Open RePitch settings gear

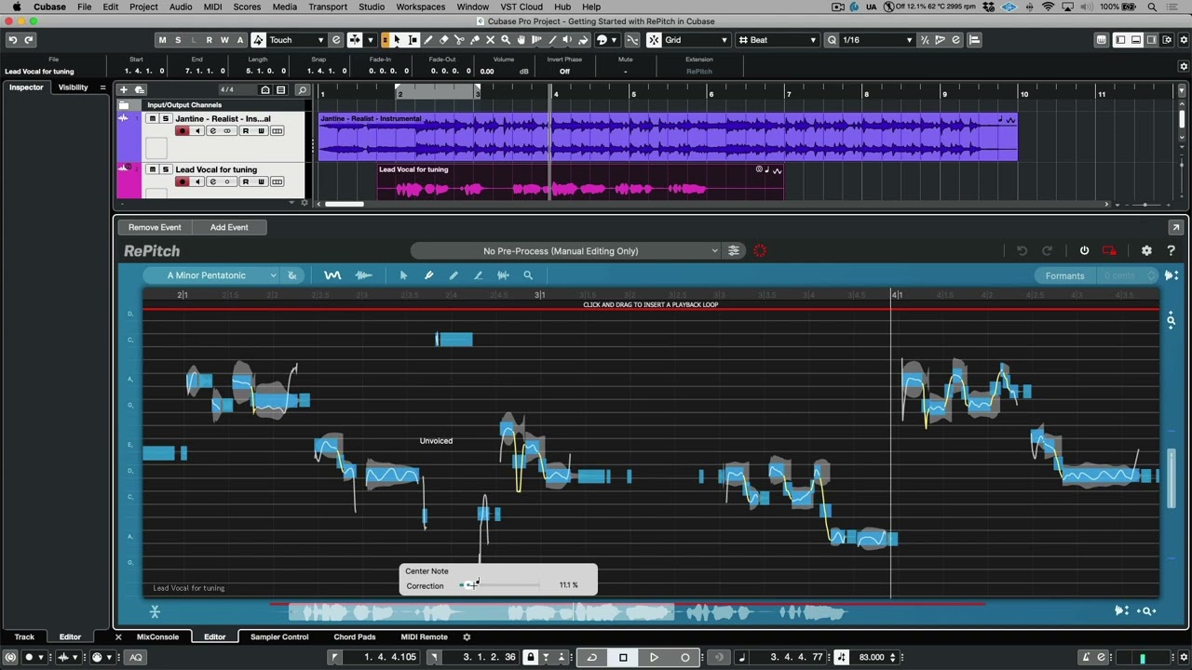tap(1146, 250)
